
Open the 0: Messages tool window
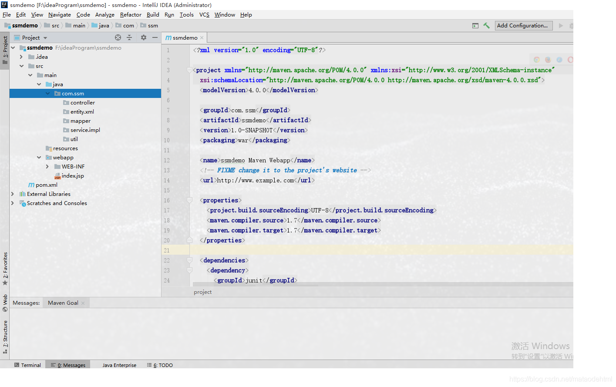(x=68, y=365)
